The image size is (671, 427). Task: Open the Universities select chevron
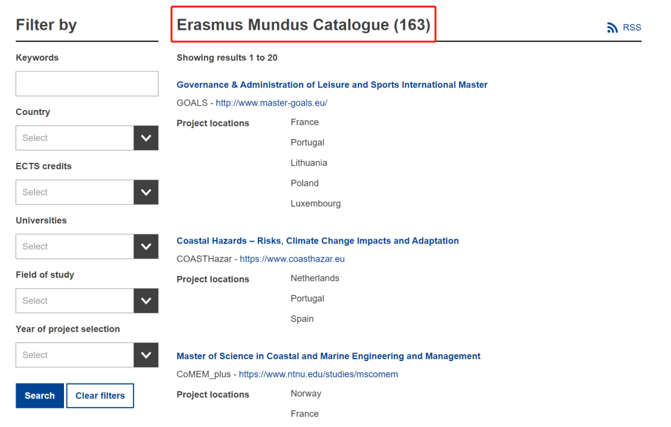point(146,247)
